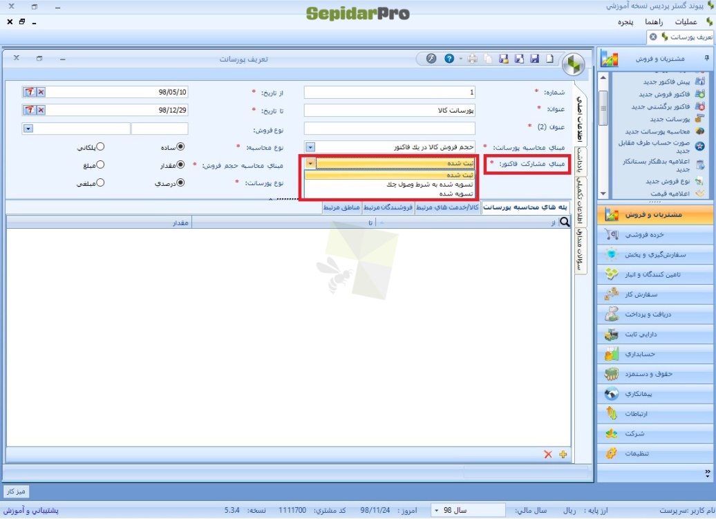Open the راهنما menu
Screen dimensions: 716x519
coord(654,22)
